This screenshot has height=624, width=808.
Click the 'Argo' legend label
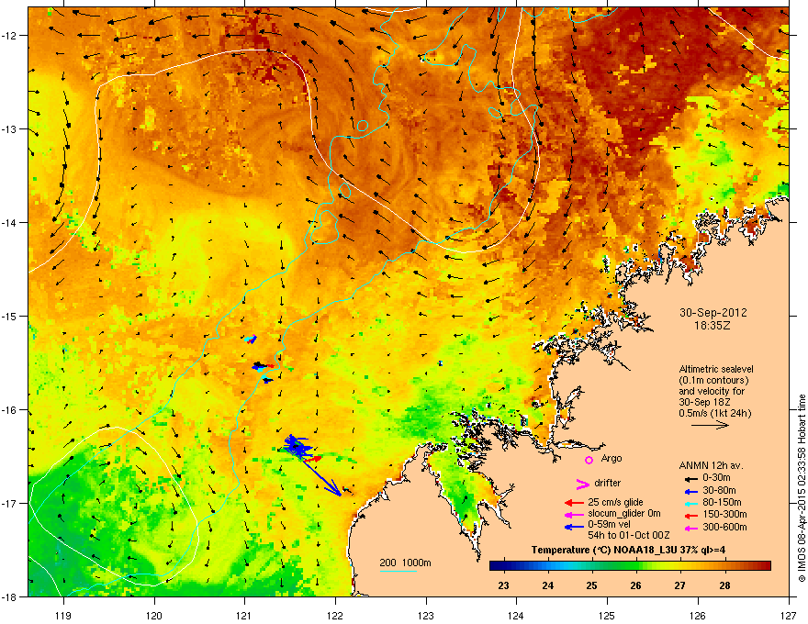[x=612, y=458]
